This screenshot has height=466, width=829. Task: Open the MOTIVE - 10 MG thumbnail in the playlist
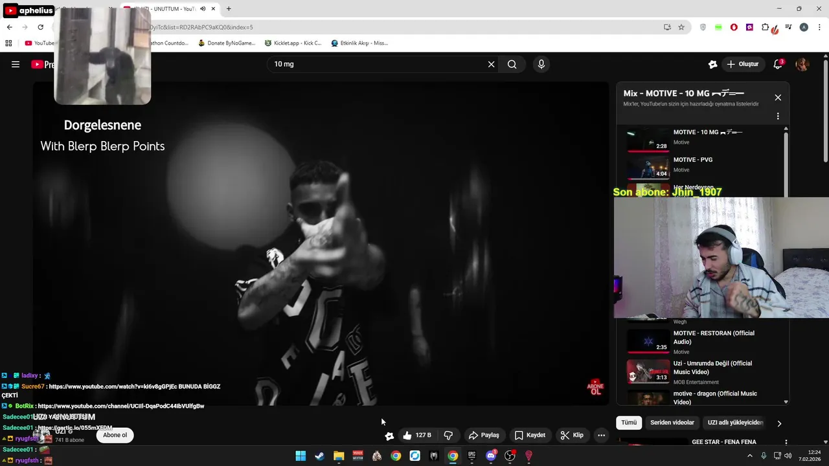click(x=648, y=140)
